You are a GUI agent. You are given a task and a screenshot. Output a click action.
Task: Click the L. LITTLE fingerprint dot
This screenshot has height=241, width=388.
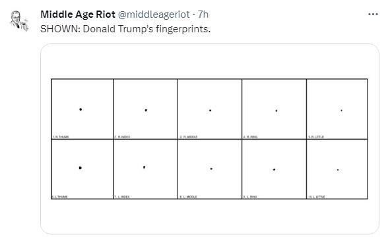point(338,170)
